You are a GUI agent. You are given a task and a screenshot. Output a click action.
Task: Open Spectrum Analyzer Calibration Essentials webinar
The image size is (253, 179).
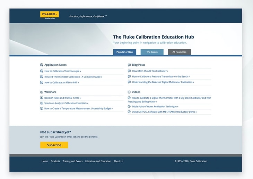click(66, 103)
